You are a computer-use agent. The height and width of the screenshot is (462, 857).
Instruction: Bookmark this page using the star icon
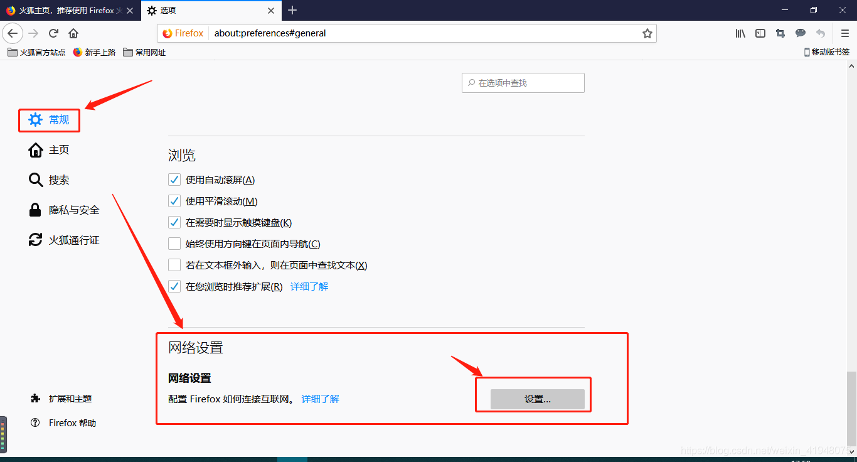[647, 33]
